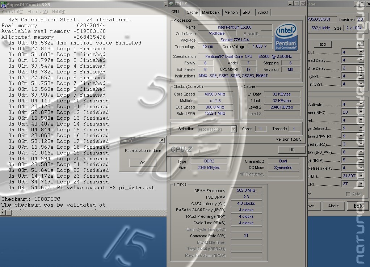Click the processor Name field 'Intel Pentium E5200'
Screen dimensions: 370x267
pos(235,27)
